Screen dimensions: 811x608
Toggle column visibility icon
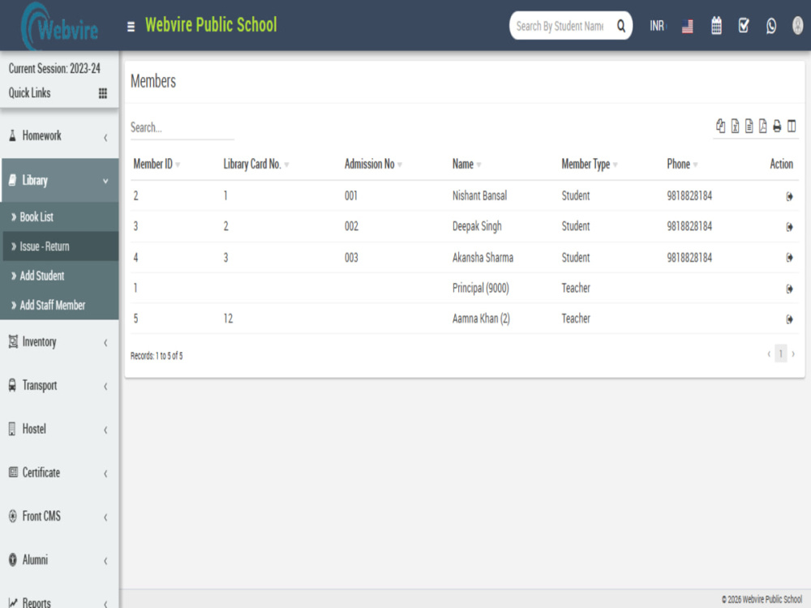[792, 126]
